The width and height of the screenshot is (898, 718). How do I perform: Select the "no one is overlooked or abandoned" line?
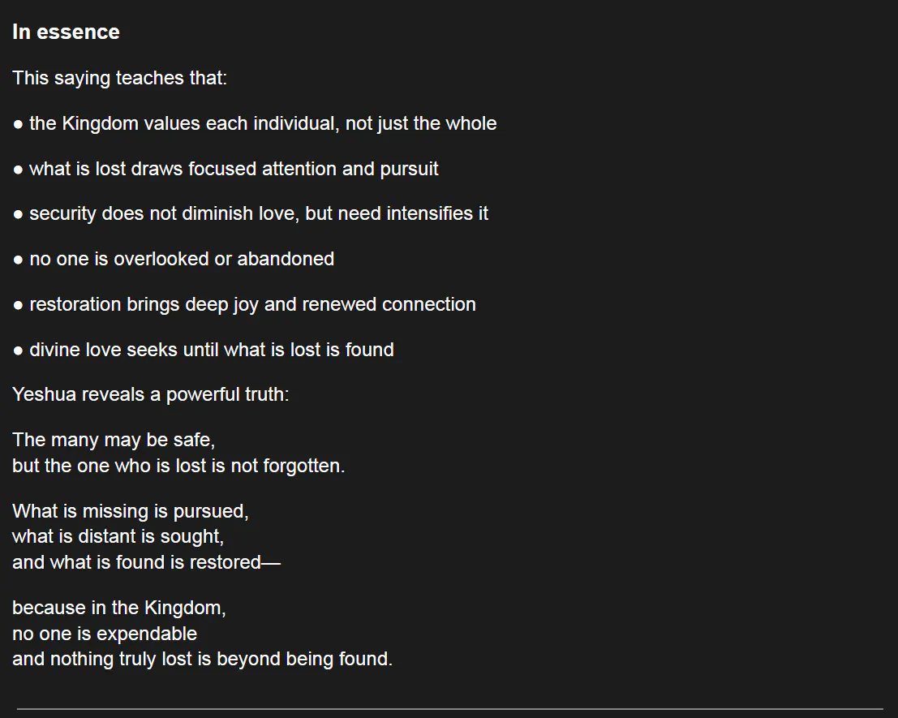coord(182,259)
